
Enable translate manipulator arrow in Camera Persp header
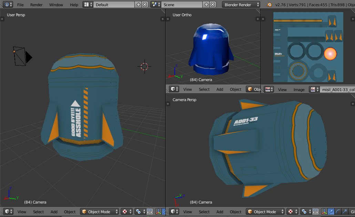[331, 211]
